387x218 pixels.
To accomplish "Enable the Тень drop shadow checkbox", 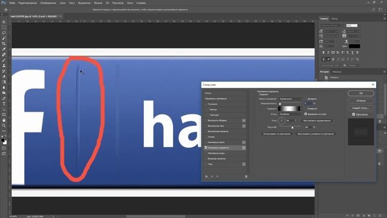I will [206, 164].
